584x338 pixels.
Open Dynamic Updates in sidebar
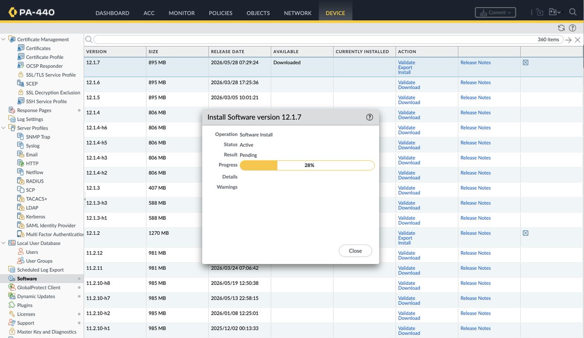click(36, 296)
